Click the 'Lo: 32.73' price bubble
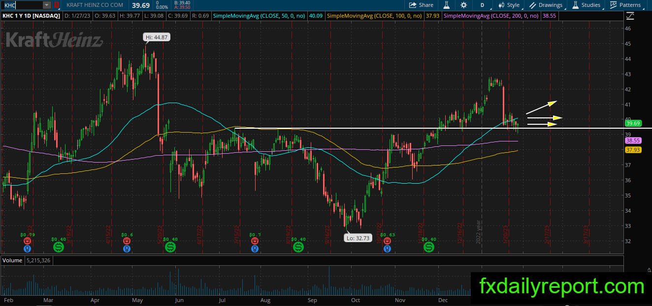The height and width of the screenshot is (306, 652). [x=358, y=237]
